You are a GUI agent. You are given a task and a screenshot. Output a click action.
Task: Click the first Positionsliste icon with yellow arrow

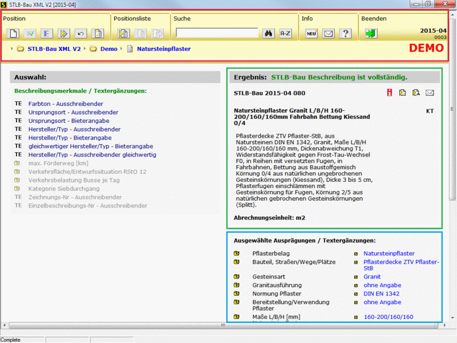(123, 34)
